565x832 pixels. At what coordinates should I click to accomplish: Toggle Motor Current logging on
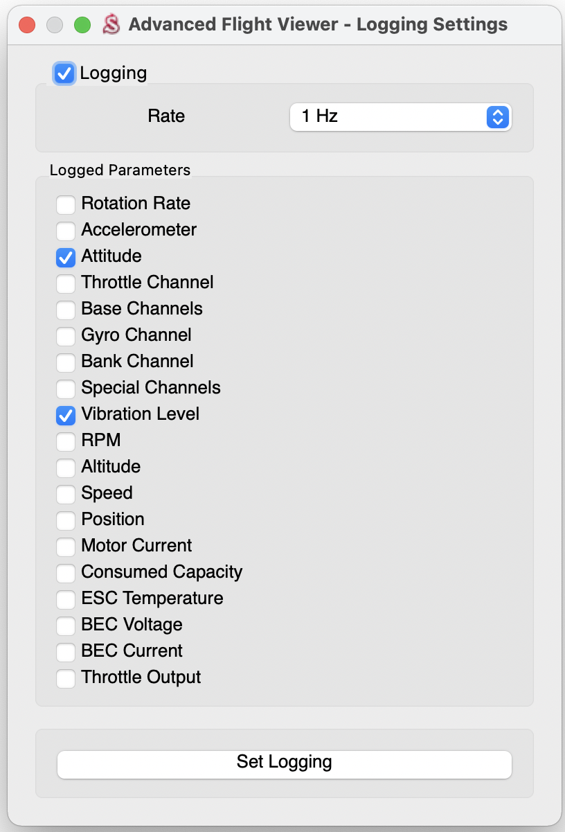(66, 547)
